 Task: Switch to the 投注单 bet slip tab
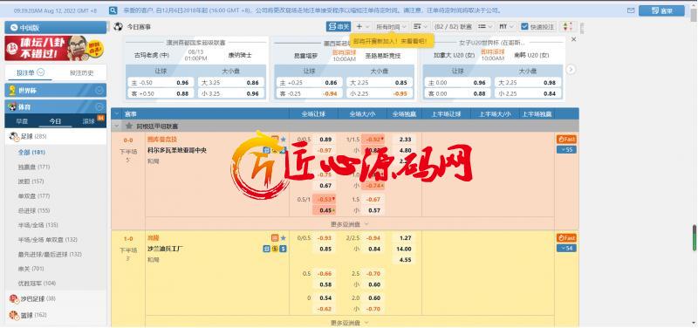coord(31,72)
